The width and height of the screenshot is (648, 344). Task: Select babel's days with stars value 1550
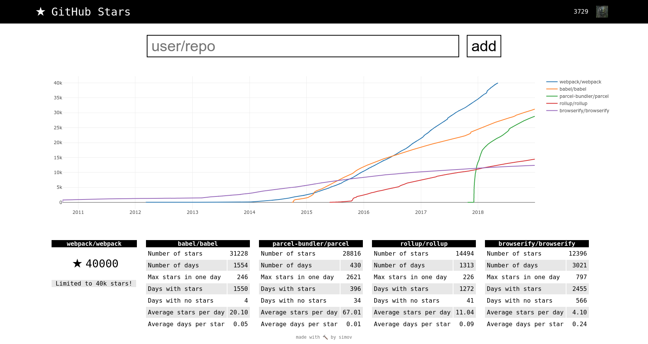click(241, 289)
